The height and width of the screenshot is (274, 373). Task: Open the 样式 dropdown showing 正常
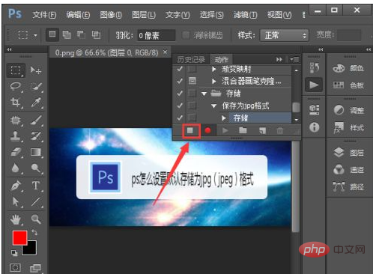click(x=284, y=35)
